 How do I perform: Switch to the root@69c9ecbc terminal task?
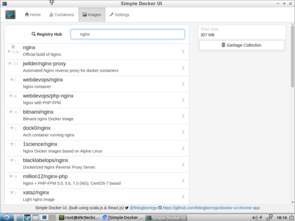79,218
